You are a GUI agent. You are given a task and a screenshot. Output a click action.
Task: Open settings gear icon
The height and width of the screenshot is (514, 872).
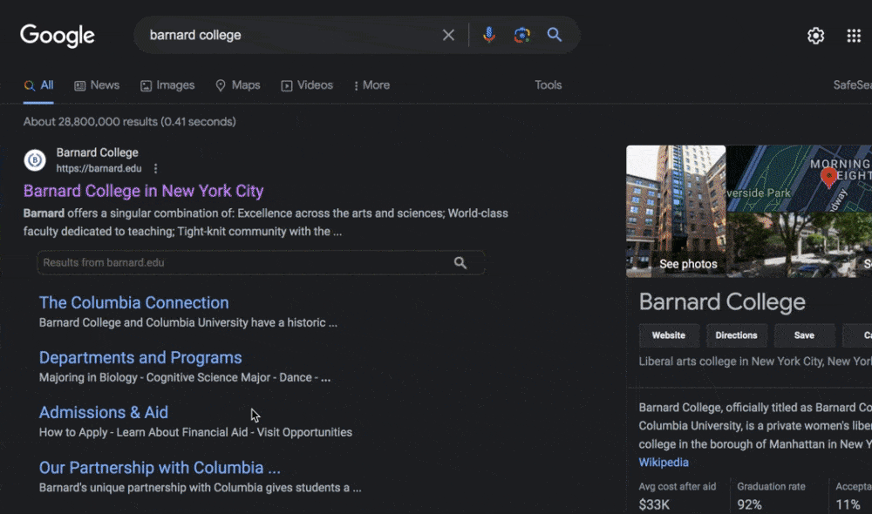point(815,36)
